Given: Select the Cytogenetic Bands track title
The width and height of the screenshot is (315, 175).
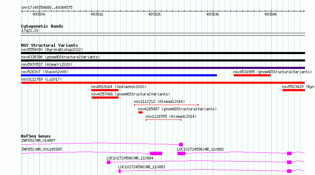Looking at the screenshot, I should [x=42, y=26].
